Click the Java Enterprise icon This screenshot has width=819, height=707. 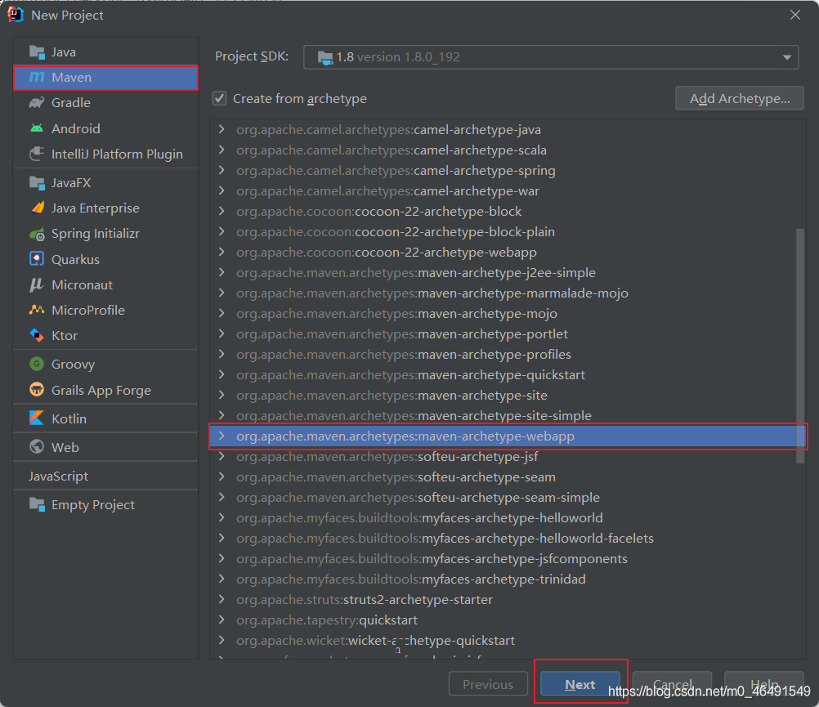click(x=37, y=208)
